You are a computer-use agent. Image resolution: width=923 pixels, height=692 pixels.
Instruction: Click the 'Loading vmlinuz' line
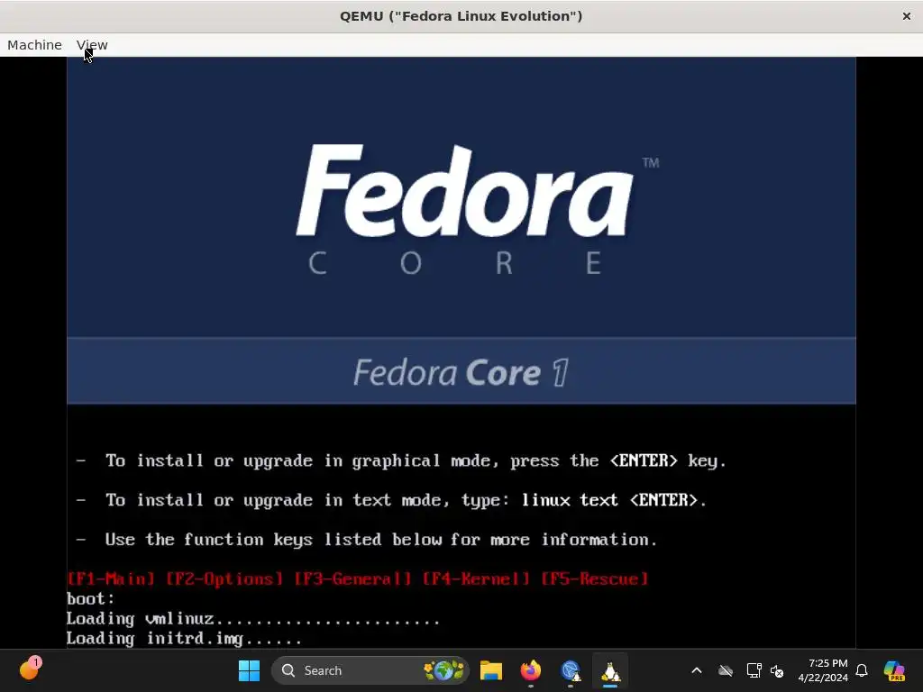tap(253, 618)
